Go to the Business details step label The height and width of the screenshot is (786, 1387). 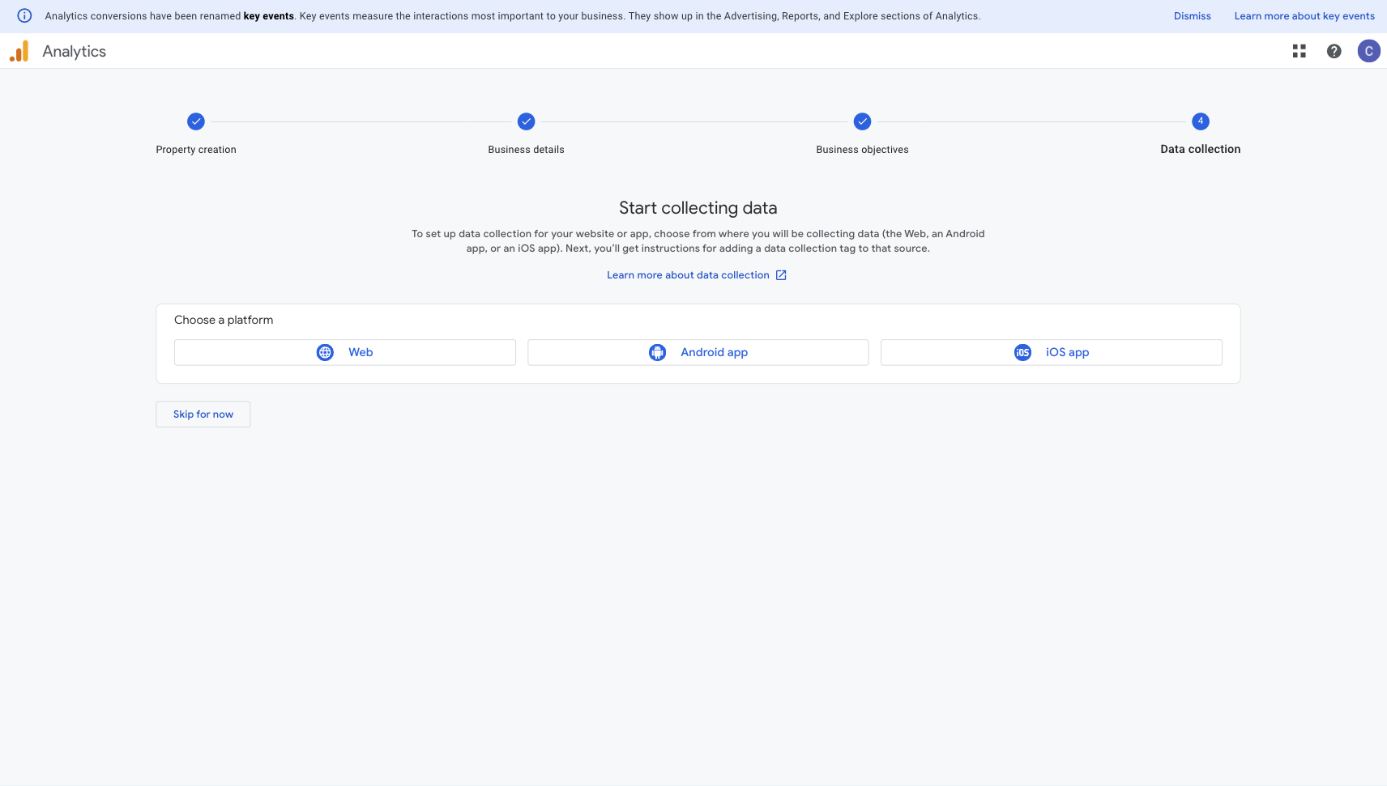[526, 150]
